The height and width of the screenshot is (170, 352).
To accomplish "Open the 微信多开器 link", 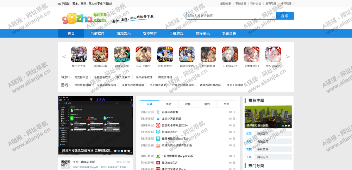I will [x=165, y=77].
